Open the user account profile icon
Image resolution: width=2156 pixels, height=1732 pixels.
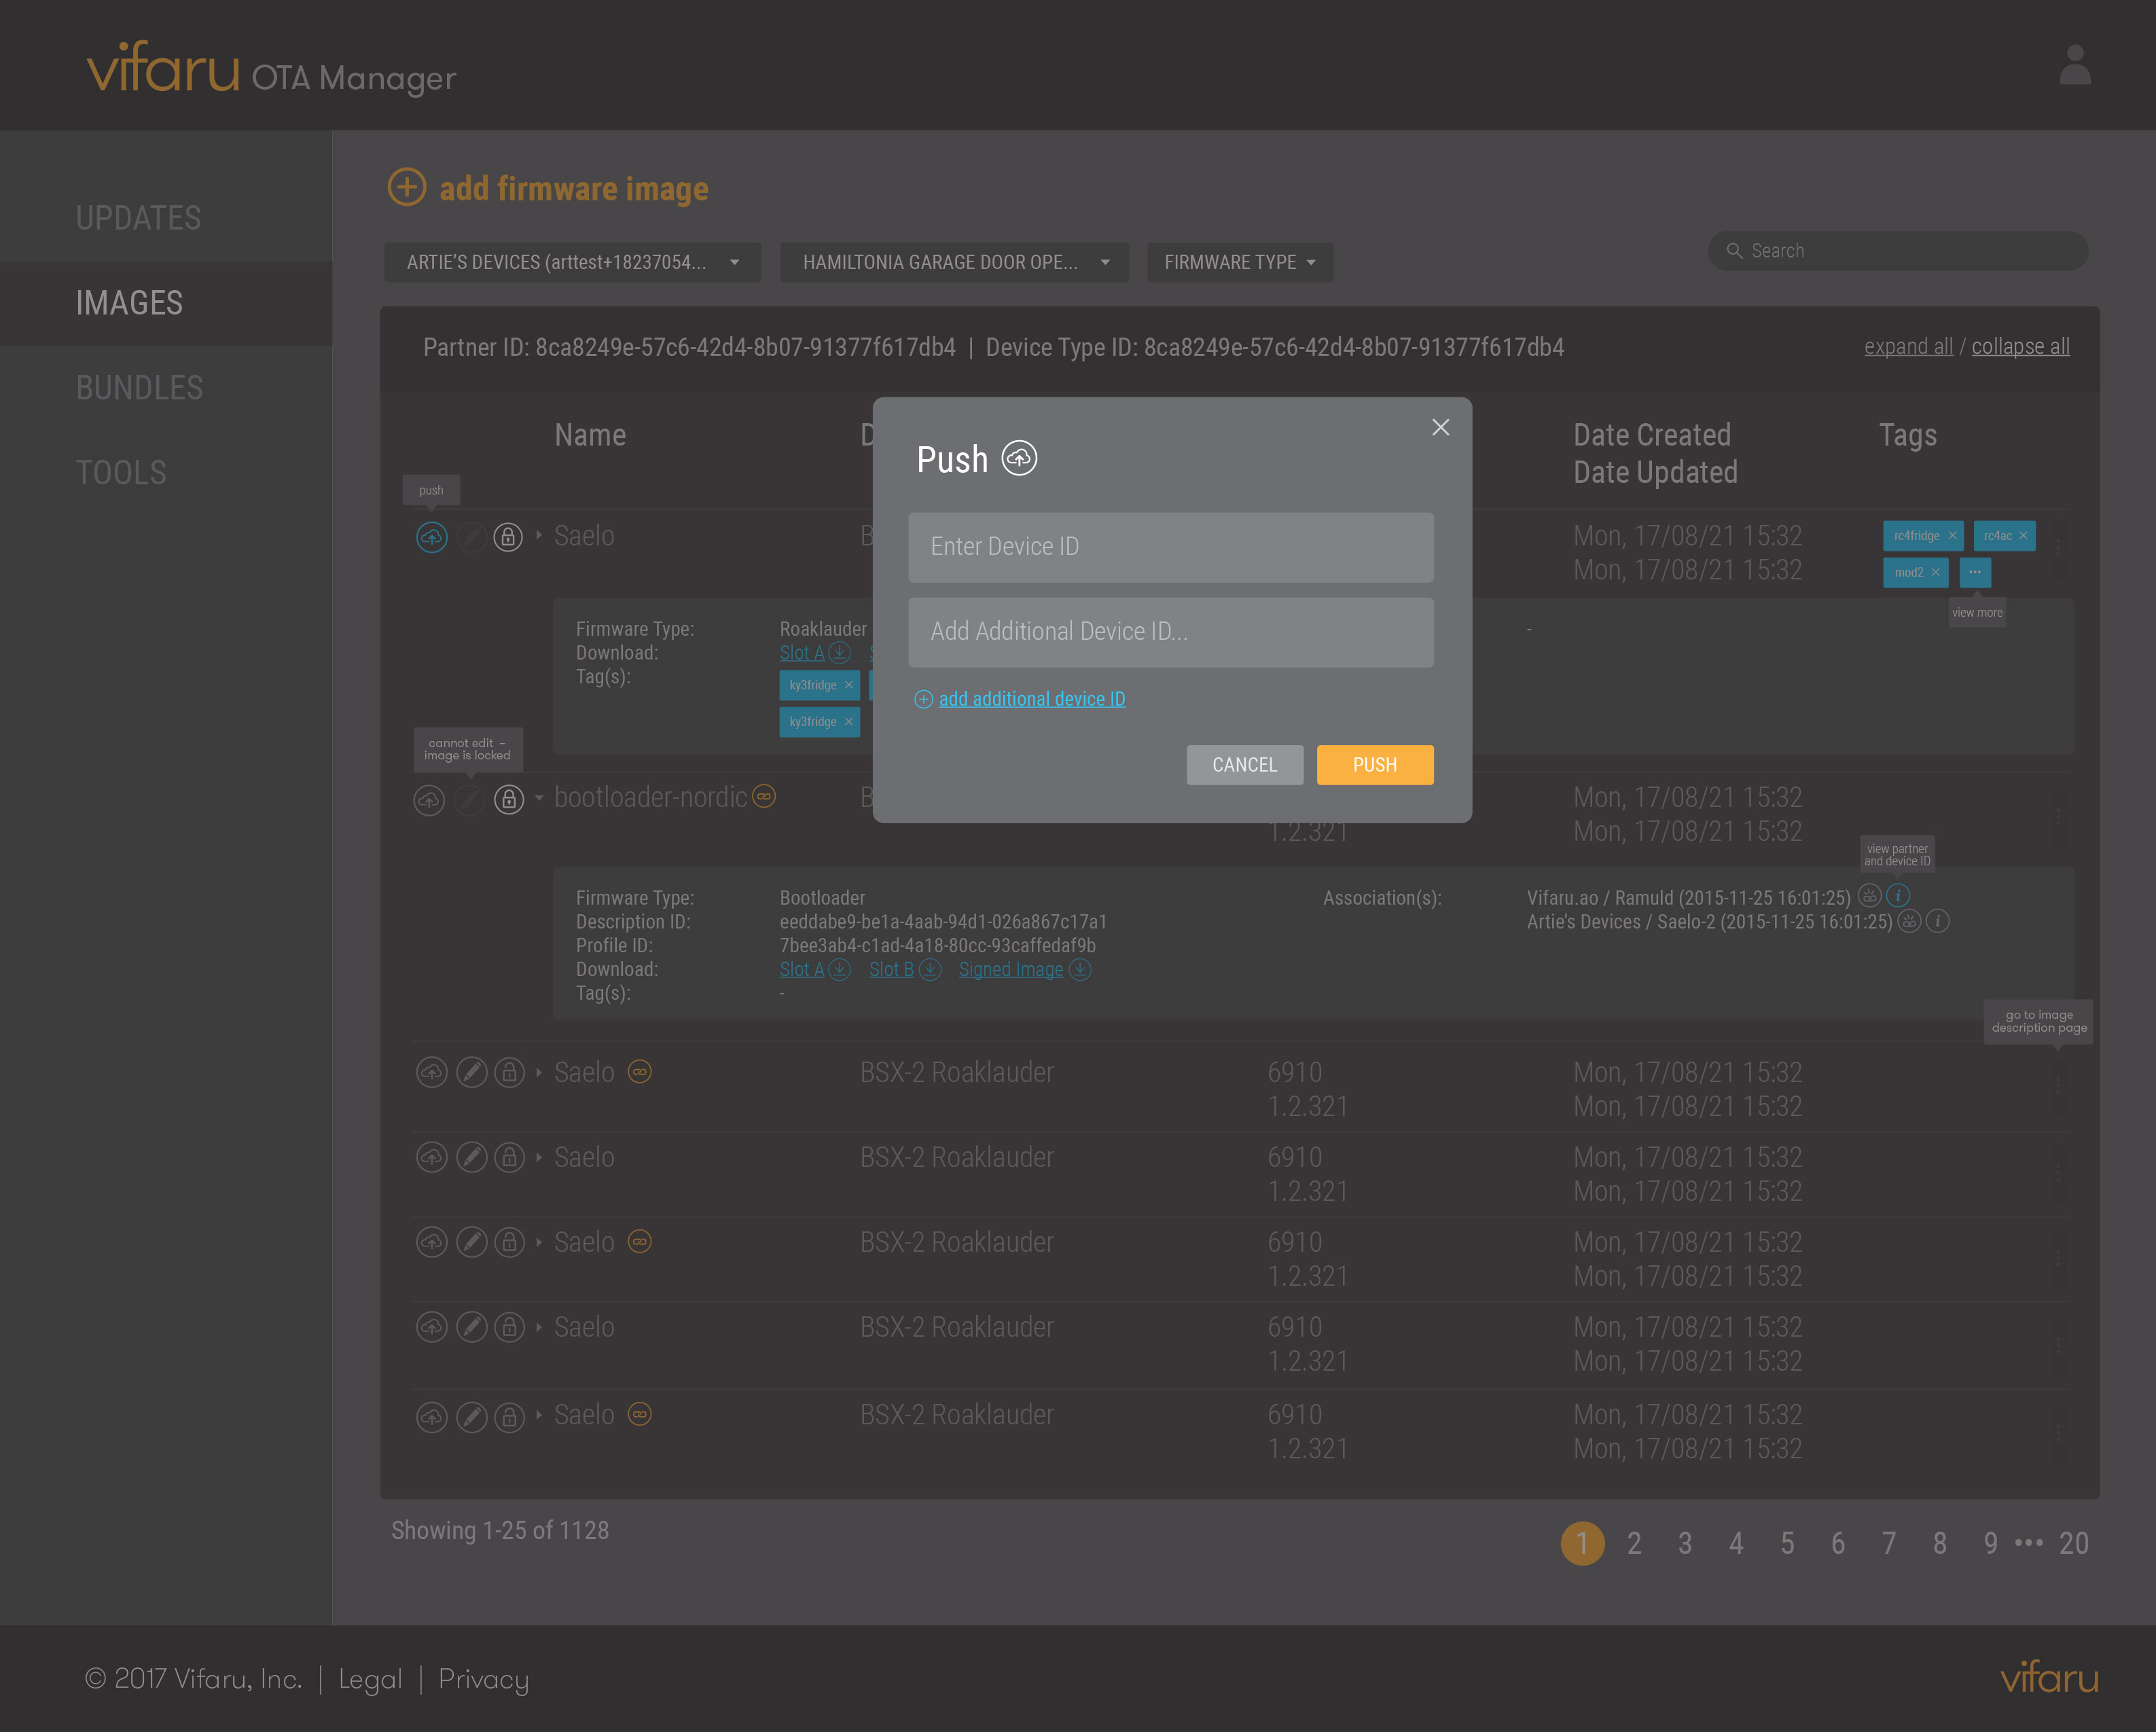click(2074, 65)
